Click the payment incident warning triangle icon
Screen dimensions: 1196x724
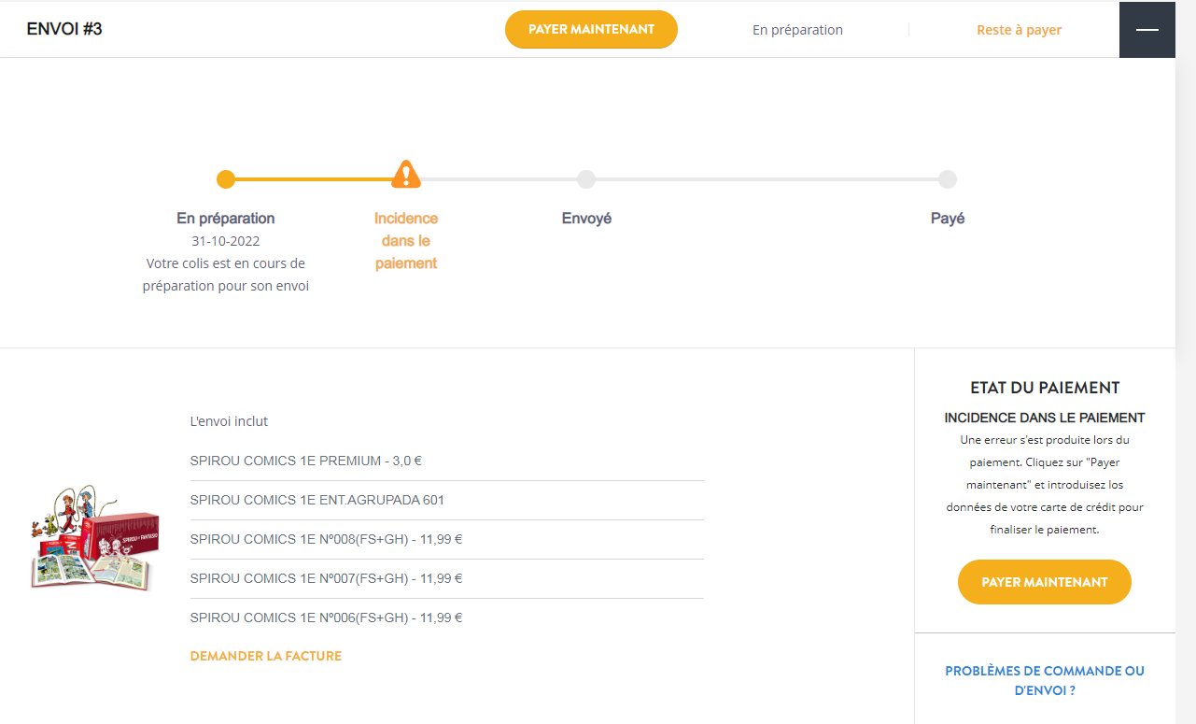[406, 175]
